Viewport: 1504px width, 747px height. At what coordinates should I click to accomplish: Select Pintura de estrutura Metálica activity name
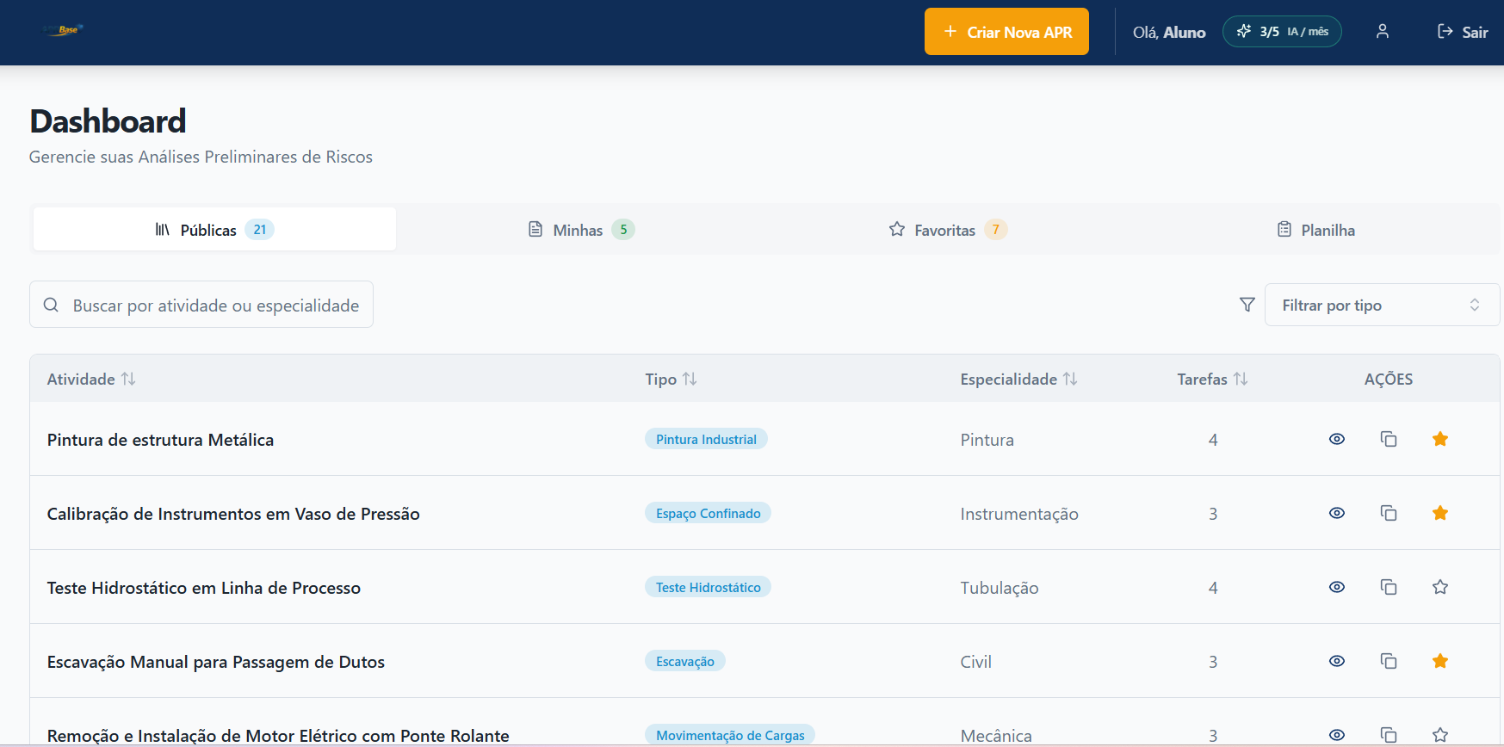click(x=160, y=440)
